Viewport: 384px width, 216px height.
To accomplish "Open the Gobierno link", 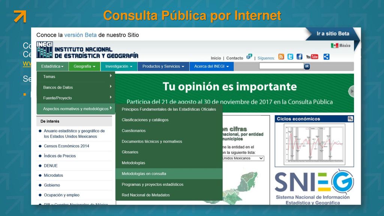I will coord(52,185).
